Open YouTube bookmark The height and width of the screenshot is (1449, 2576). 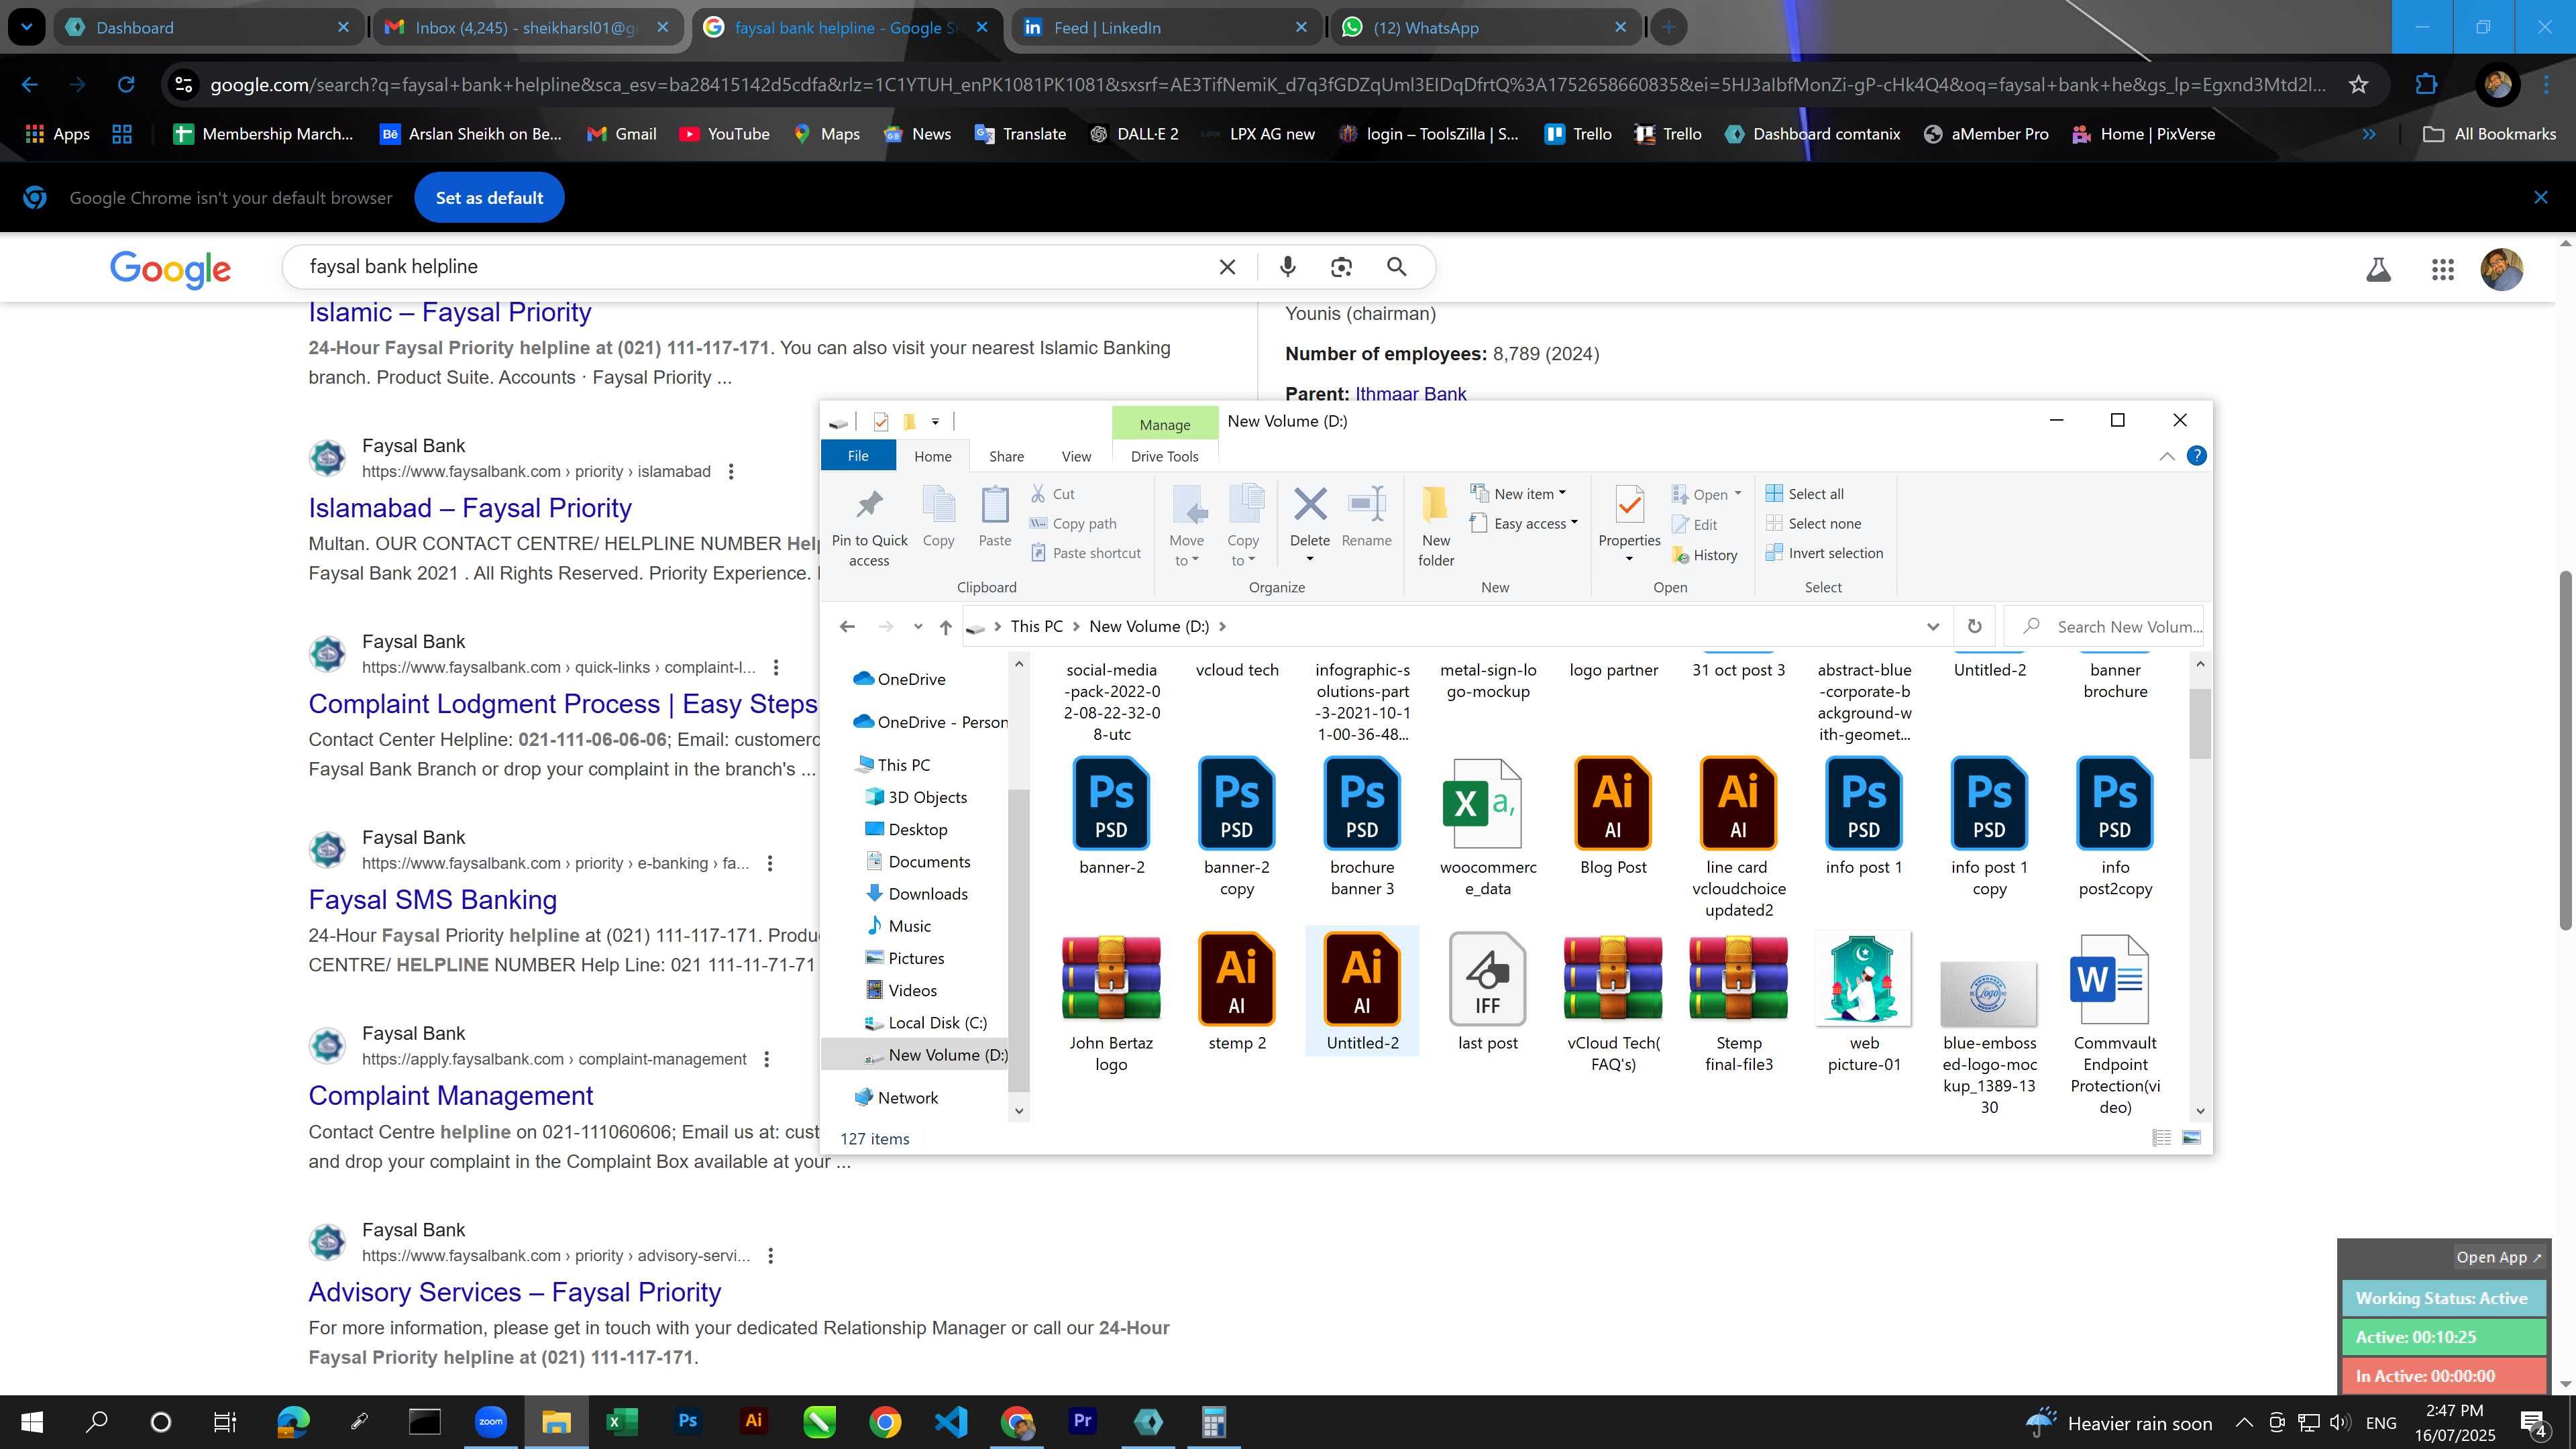[x=724, y=134]
